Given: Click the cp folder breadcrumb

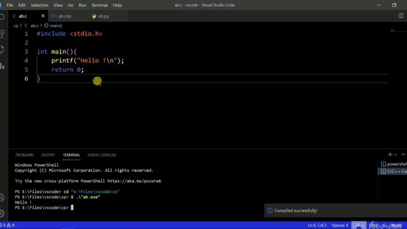Looking at the screenshot, I should click(x=16, y=25).
